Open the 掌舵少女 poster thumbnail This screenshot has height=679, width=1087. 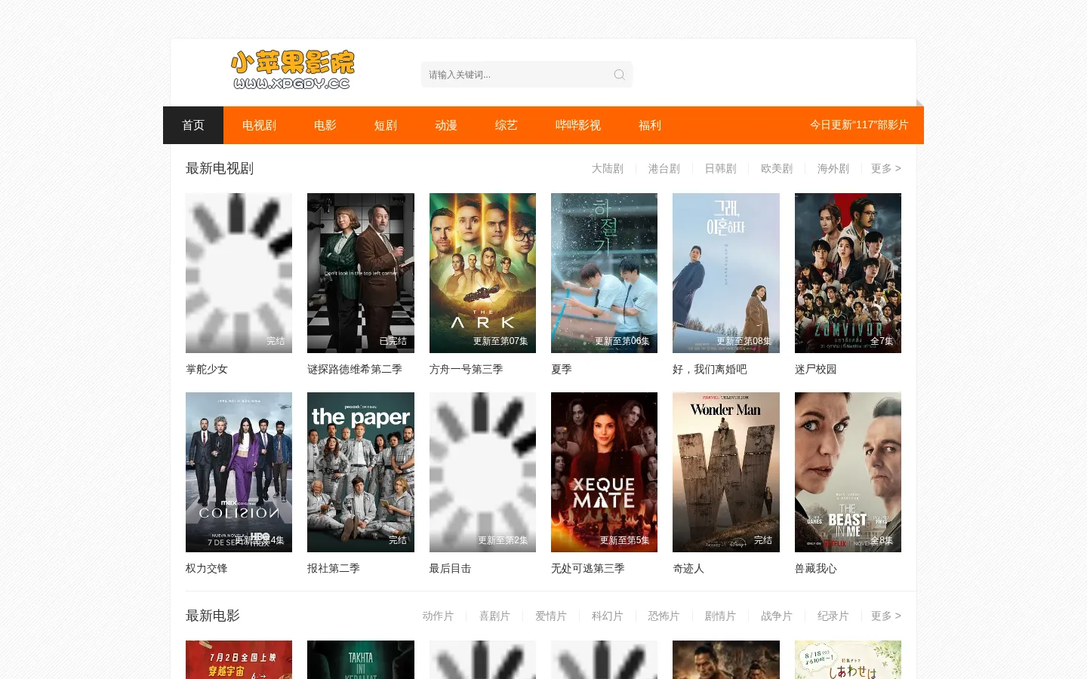tap(239, 273)
